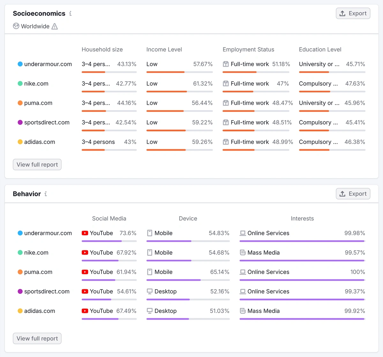Click the YouTube icon in adidas.com row

(85, 311)
